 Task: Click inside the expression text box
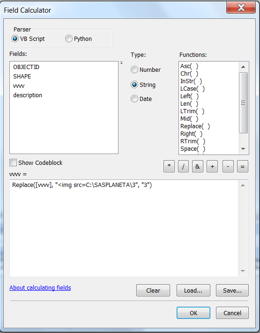point(125,228)
